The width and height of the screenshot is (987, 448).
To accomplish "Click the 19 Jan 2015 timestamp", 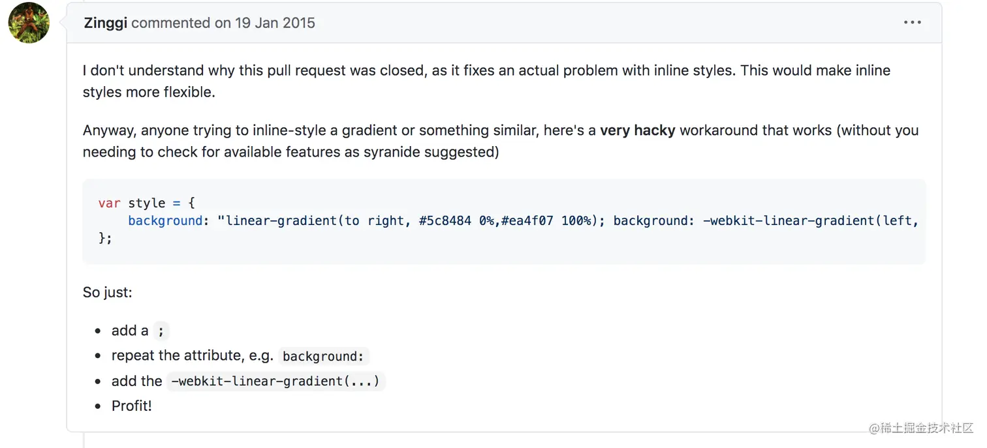I will (x=275, y=23).
